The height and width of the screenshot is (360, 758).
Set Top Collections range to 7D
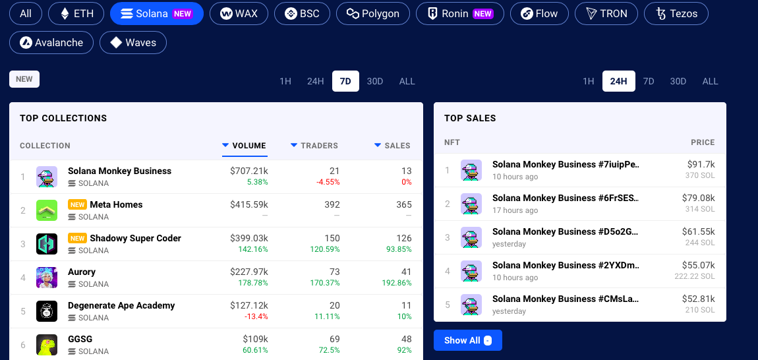(345, 81)
